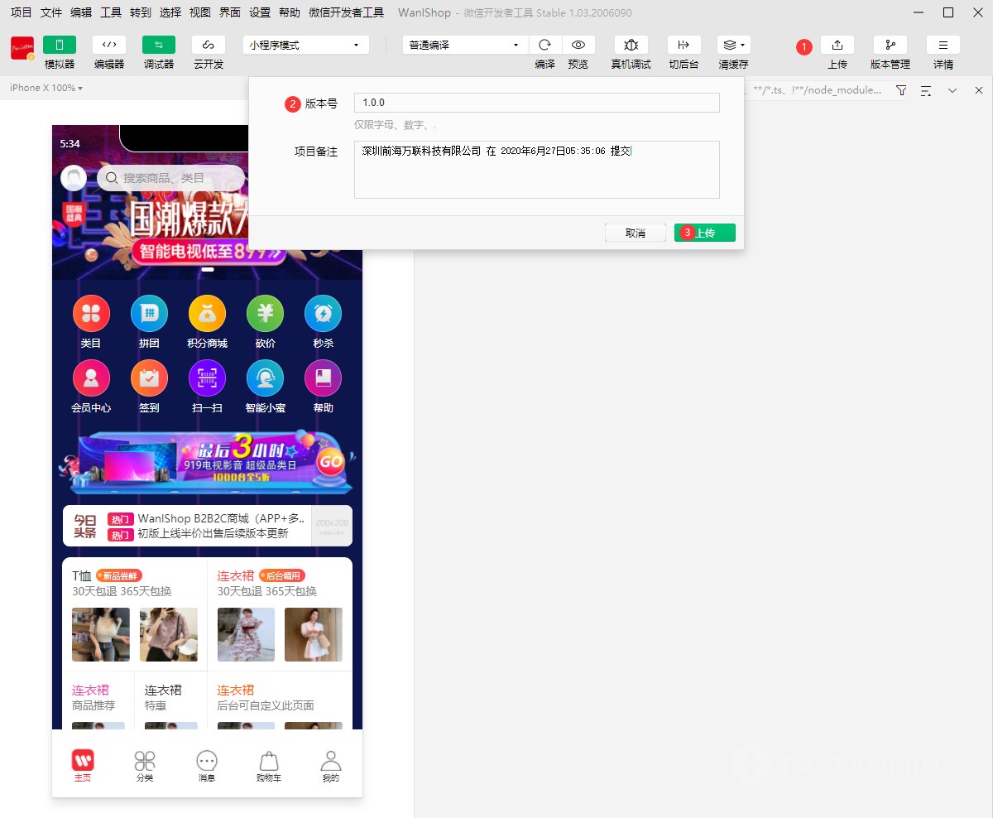Image resolution: width=993 pixels, height=818 pixels.
Task: Expand the panel chevron-down arrow
Action: point(952,89)
